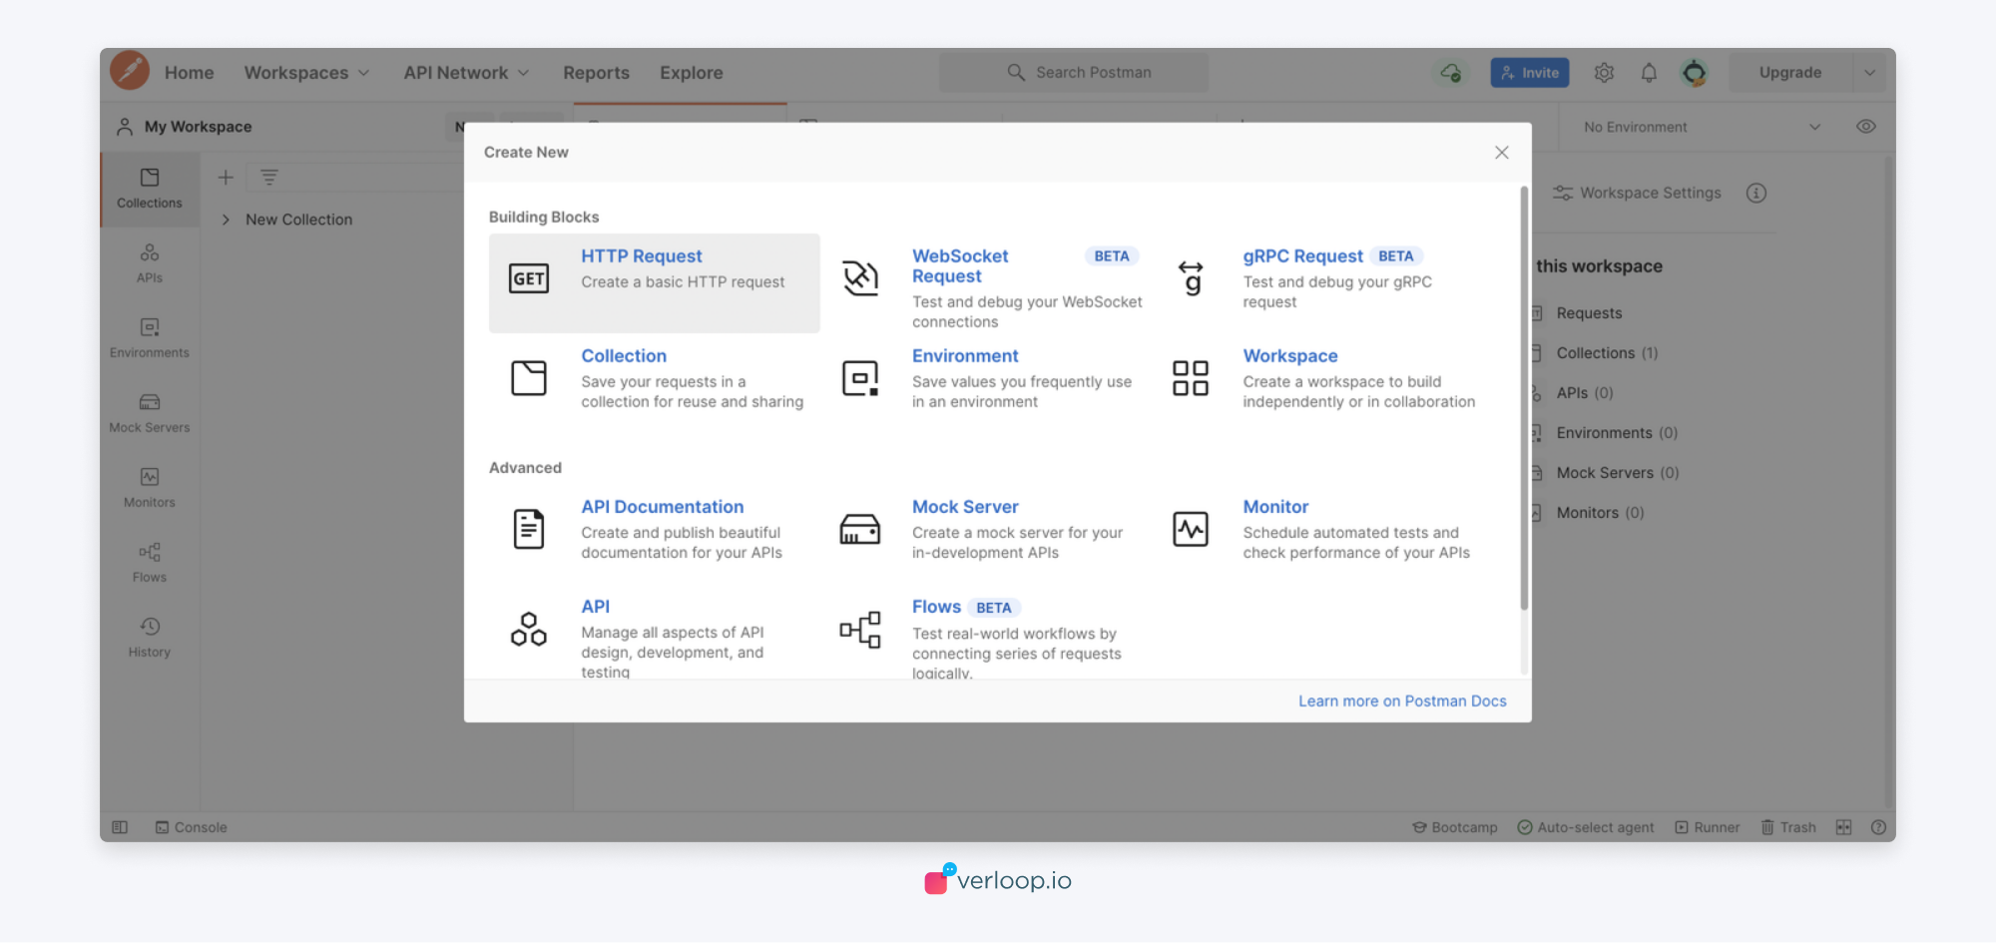Click the Environment icon in dialog
Screen dimensions: 1996x943
tap(860, 378)
